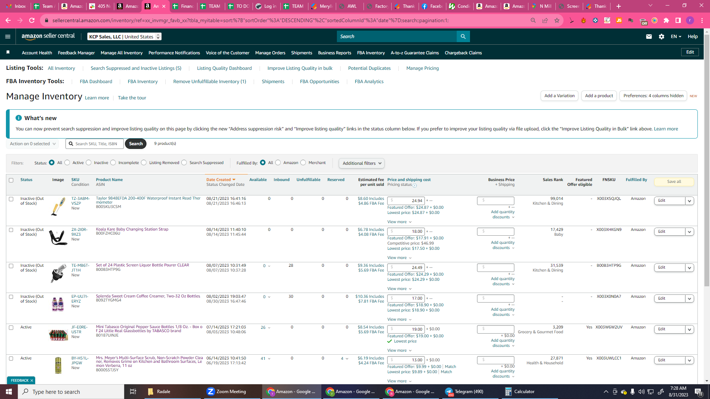This screenshot has width=710, height=399.
Task: Check the Taylor thermometer row checkbox
Action: coord(11,199)
